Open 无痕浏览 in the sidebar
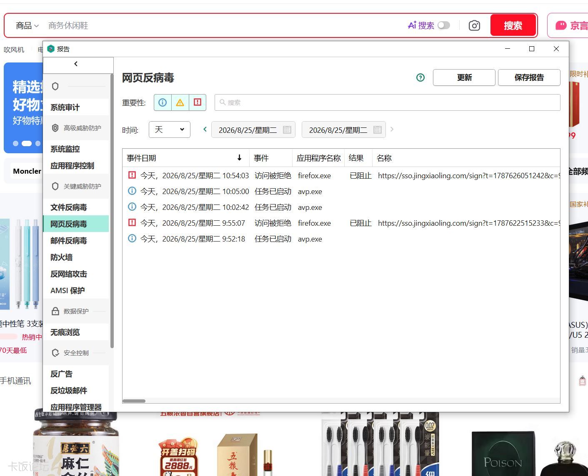Viewport: 588px width, 476px height. pyautogui.click(x=76, y=332)
